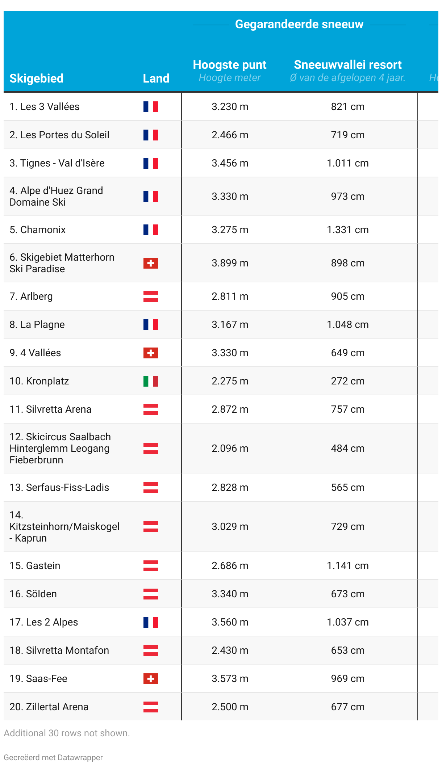
Task: Sort by the Skigebied column header
Action: (x=37, y=78)
